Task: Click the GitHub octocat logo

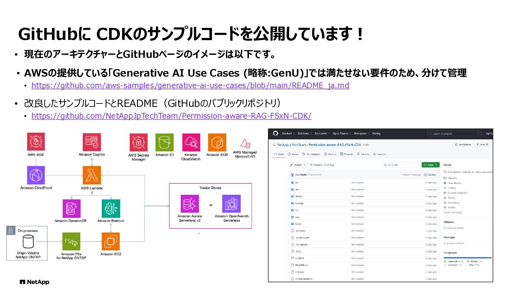Action: [x=275, y=133]
